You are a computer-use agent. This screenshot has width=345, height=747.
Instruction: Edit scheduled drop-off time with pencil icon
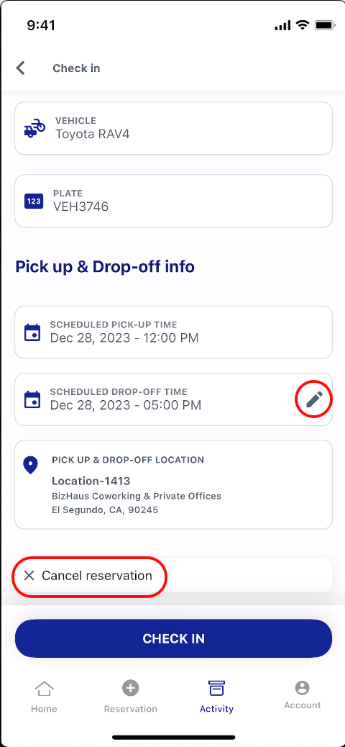point(314,399)
